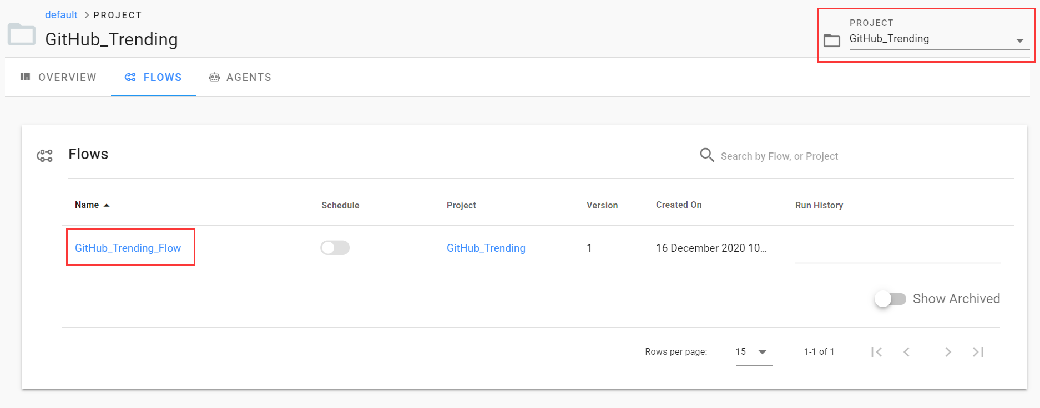Viewport: 1040px width, 408px height.
Task: Click the GitHub_Trending page title
Action: 112,39
